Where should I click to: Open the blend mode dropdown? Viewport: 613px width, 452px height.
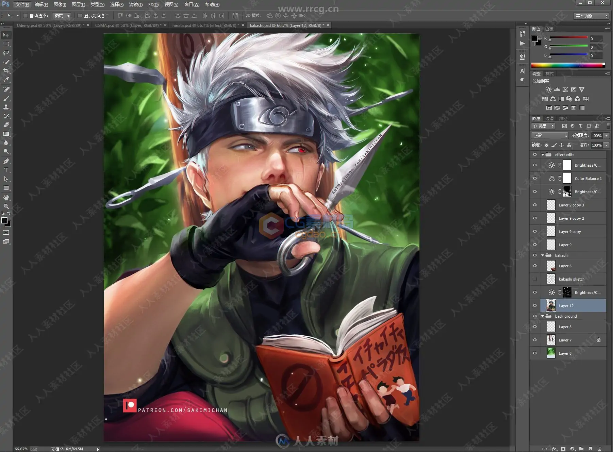pyautogui.click(x=550, y=136)
